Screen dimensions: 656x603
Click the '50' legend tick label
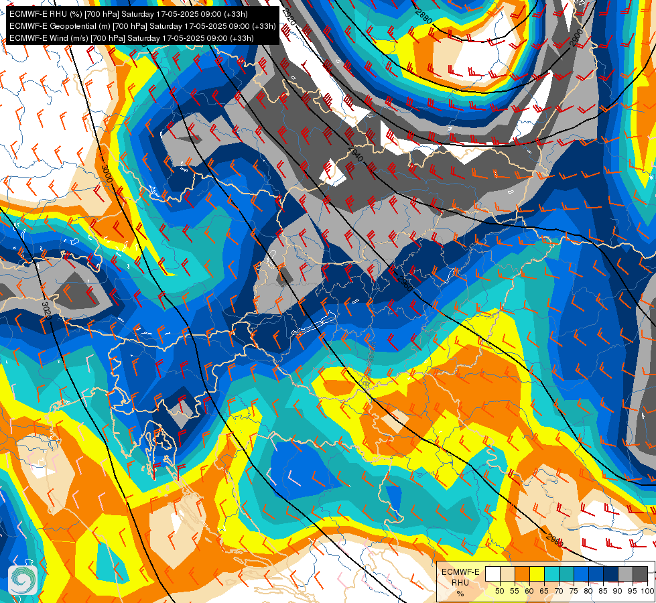(499, 591)
